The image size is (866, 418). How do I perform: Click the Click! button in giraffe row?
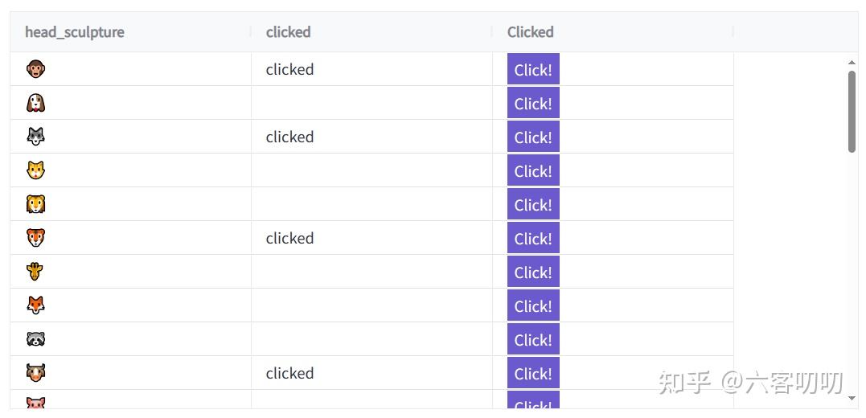533,272
